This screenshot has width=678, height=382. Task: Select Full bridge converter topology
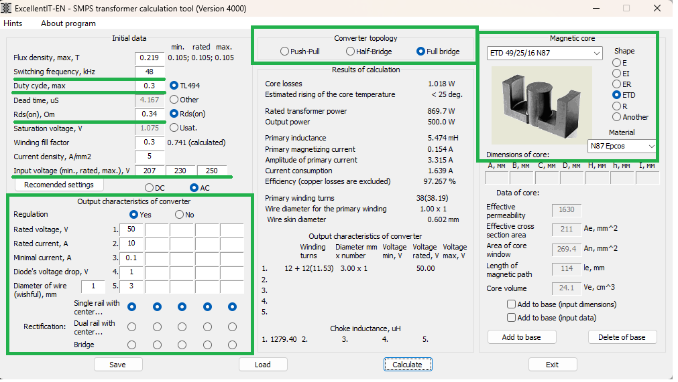pyautogui.click(x=438, y=52)
